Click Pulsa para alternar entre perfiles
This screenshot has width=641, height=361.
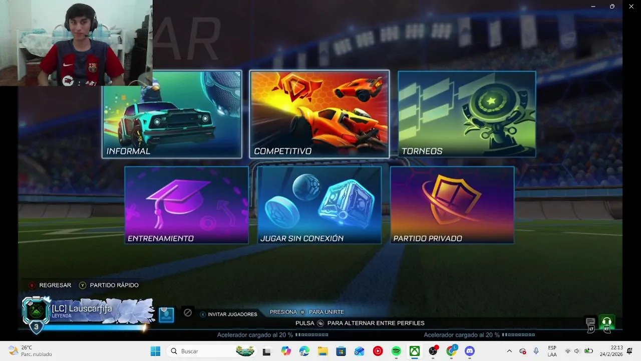(360, 323)
